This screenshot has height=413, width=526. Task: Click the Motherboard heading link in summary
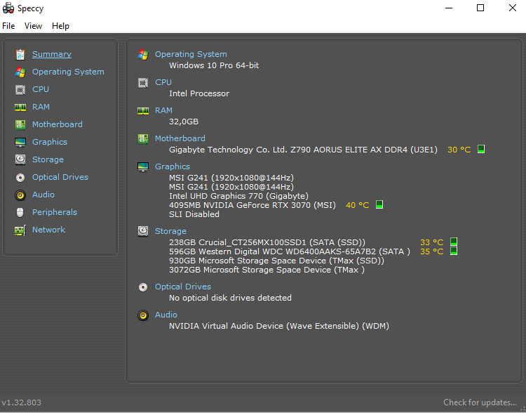[180, 138]
